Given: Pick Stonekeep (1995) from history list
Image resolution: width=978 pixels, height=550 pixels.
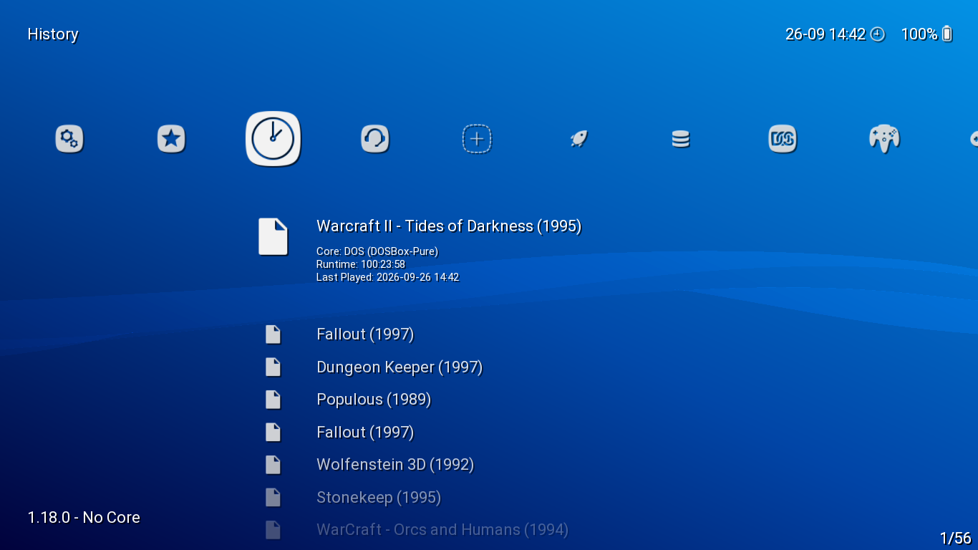Looking at the screenshot, I should 379,497.
